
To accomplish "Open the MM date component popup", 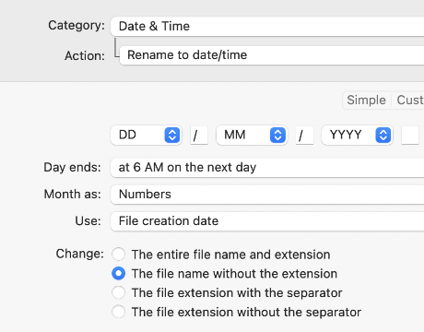I will tap(252, 135).
